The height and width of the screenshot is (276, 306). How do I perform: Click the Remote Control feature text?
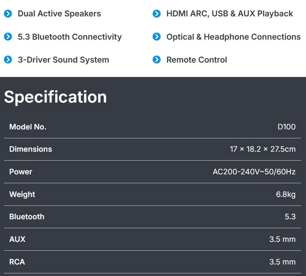pyautogui.click(x=197, y=60)
